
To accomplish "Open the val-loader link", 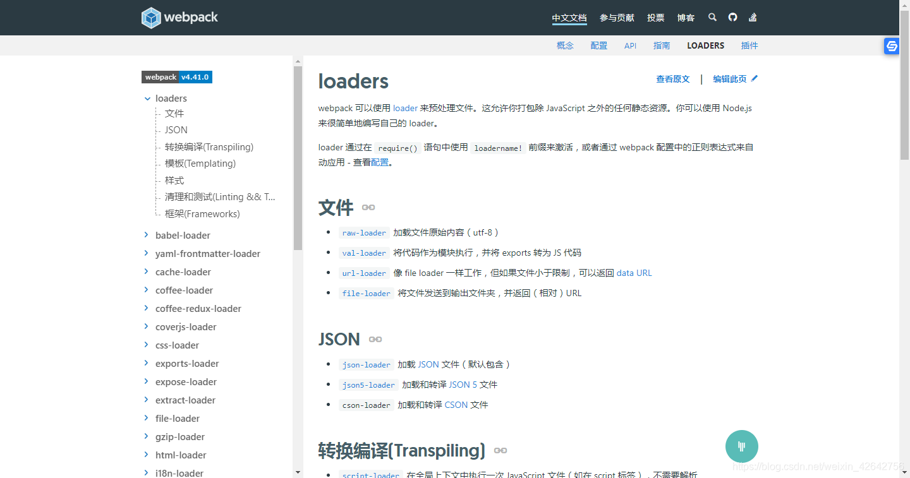I will click(x=364, y=253).
